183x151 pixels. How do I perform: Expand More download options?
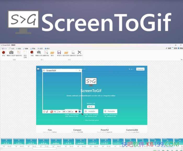click(x=91, y=120)
